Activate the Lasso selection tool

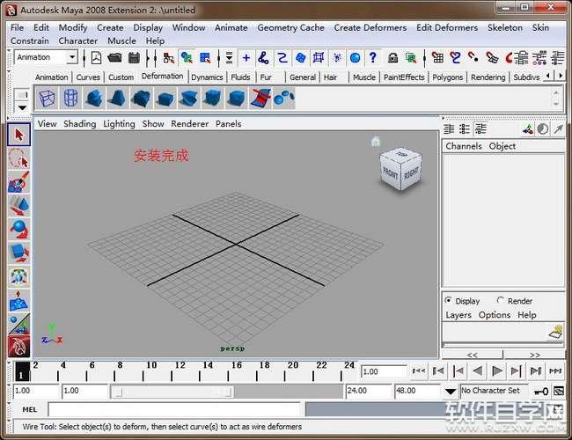pyautogui.click(x=19, y=158)
